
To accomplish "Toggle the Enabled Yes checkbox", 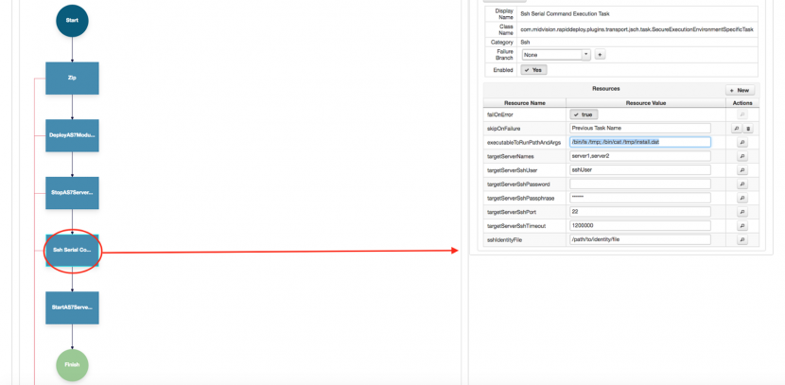I will tap(533, 70).
